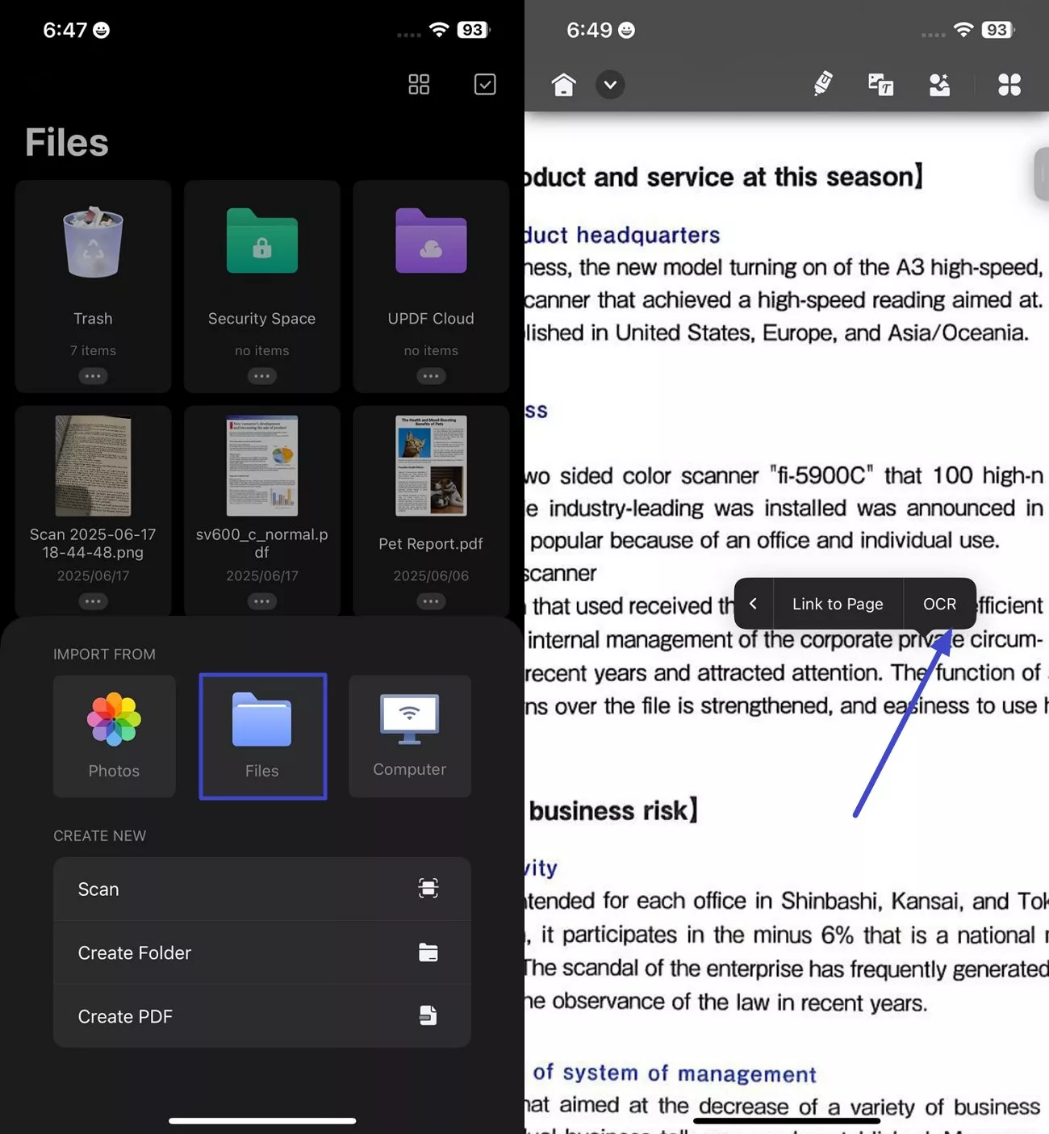Select Link to Page in popup menu
The width and height of the screenshot is (1049, 1134).
pyautogui.click(x=838, y=604)
